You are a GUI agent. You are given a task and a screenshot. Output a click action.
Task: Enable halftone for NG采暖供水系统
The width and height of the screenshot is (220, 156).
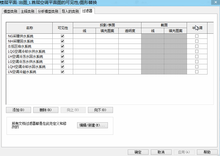coord(197,36)
